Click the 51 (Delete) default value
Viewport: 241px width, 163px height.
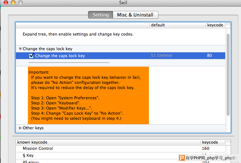(x=161, y=55)
